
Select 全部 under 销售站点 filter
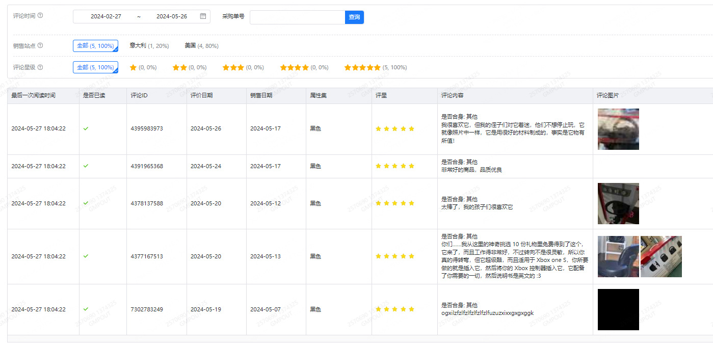click(x=95, y=46)
